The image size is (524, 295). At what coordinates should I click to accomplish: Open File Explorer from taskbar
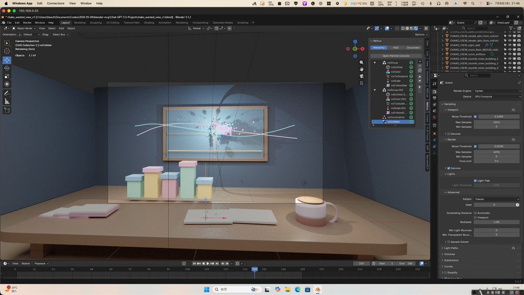(x=288, y=289)
